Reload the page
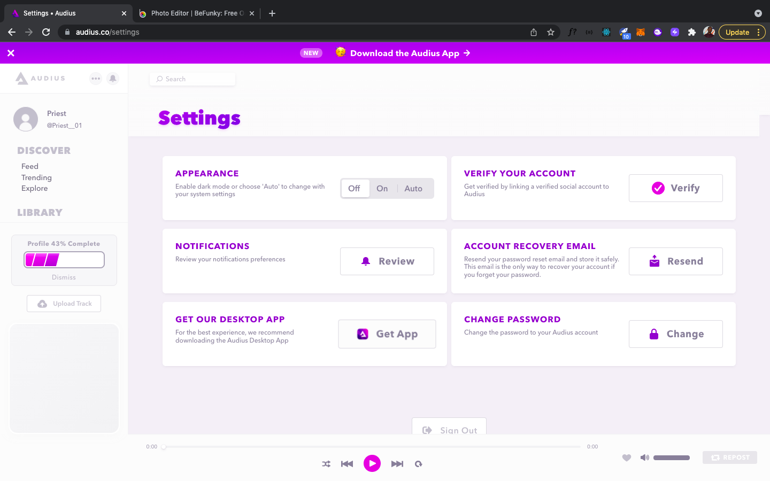Screen dimensions: 770x481 [46, 32]
